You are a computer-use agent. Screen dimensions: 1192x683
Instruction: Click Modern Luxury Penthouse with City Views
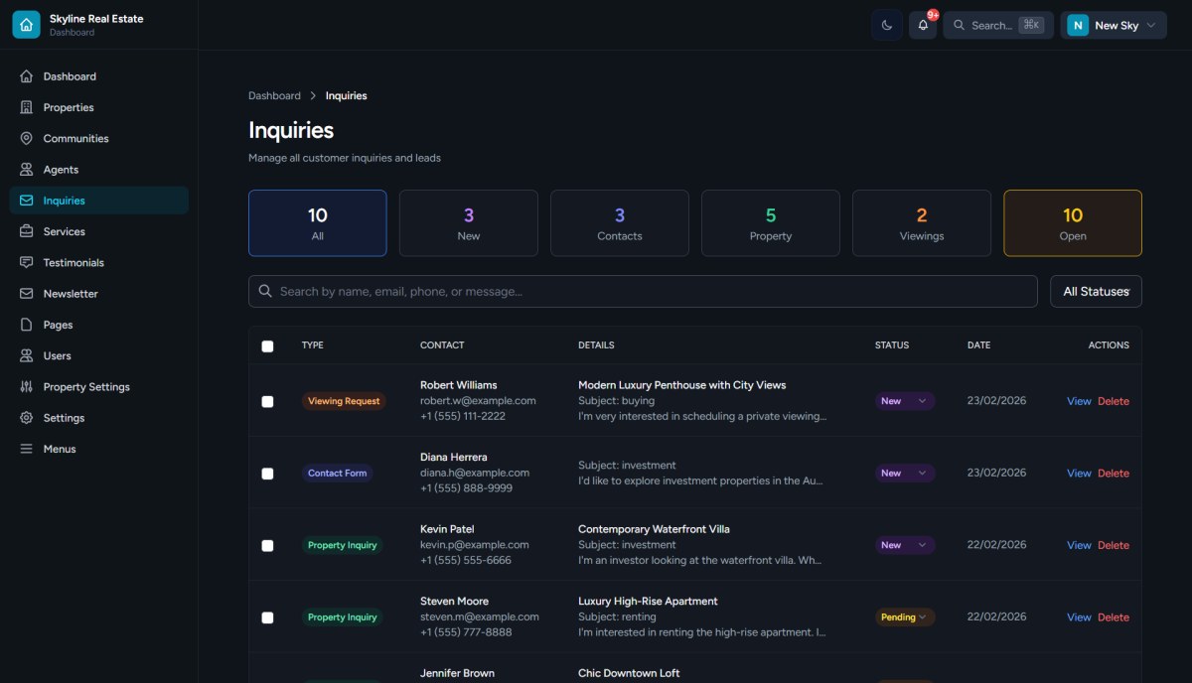coord(681,385)
